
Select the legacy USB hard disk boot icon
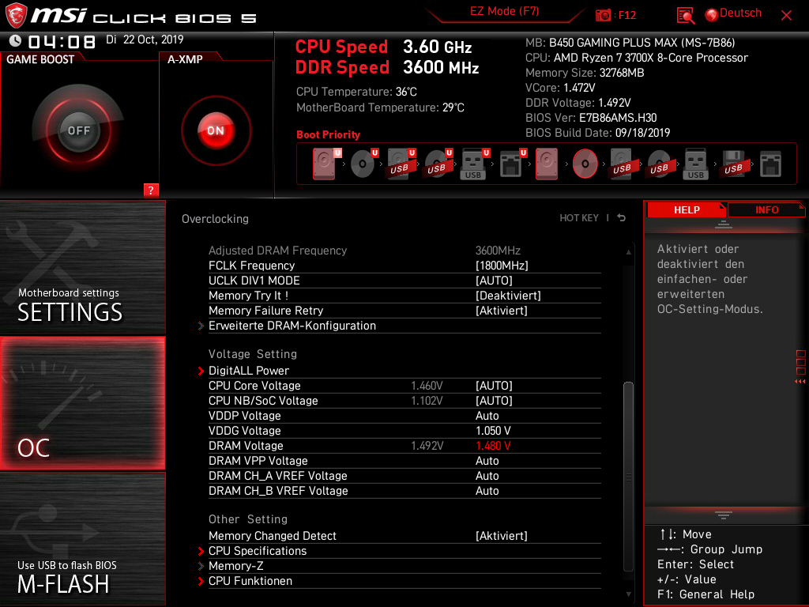622,164
